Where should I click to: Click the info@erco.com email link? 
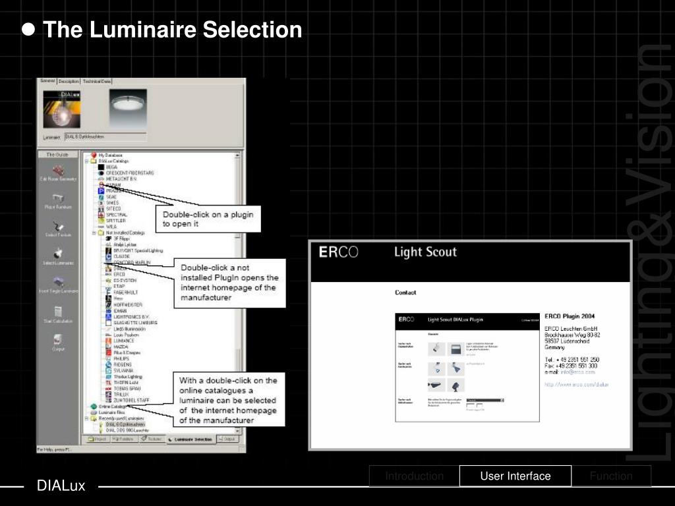pos(577,372)
